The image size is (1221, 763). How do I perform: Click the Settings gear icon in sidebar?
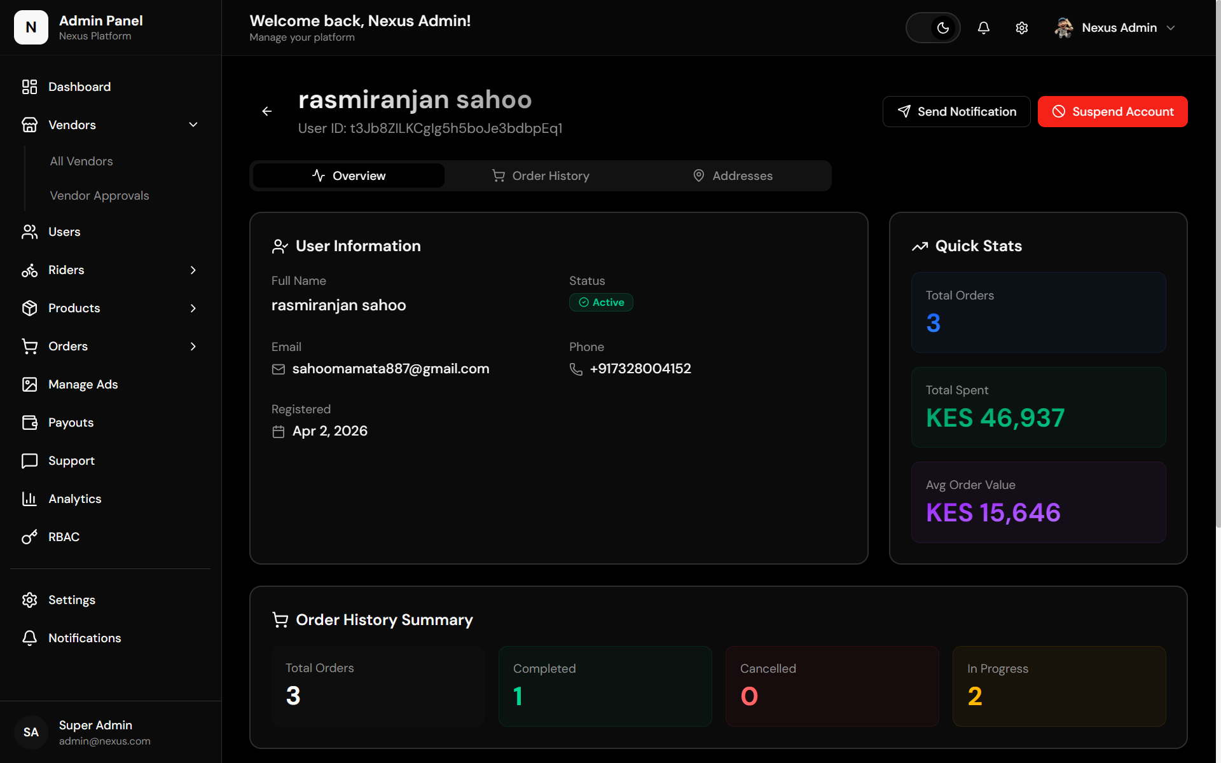pyautogui.click(x=30, y=600)
